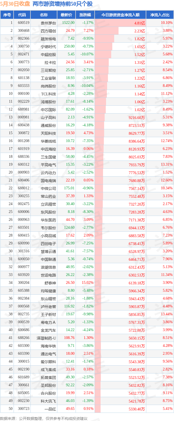Click stock name 拓普集团
The image size is (174, 421).
click(x=48, y=378)
